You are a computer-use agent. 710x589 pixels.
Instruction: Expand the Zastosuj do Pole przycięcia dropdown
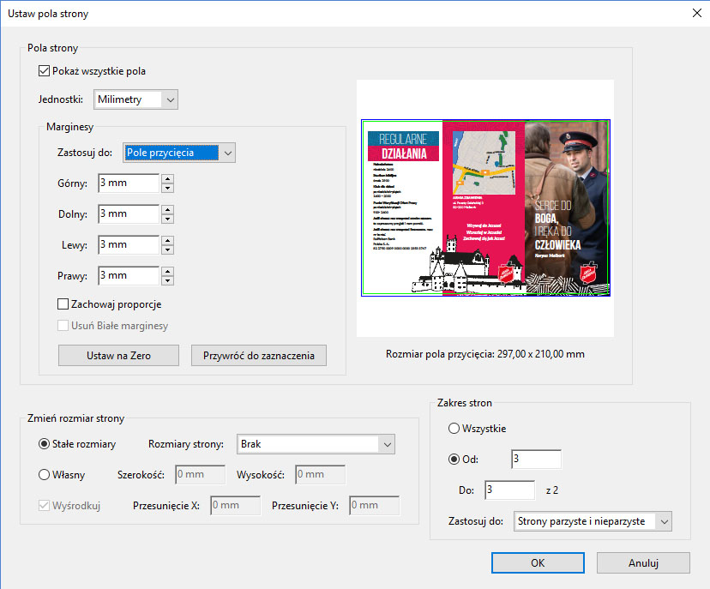[x=179, y=153]
